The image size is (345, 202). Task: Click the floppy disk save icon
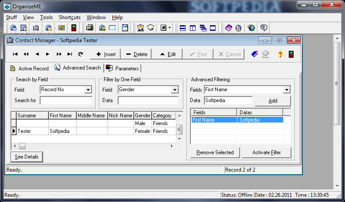tap(125, 28)
